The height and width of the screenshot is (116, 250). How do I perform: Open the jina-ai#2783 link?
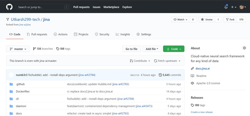click(121, 84)
